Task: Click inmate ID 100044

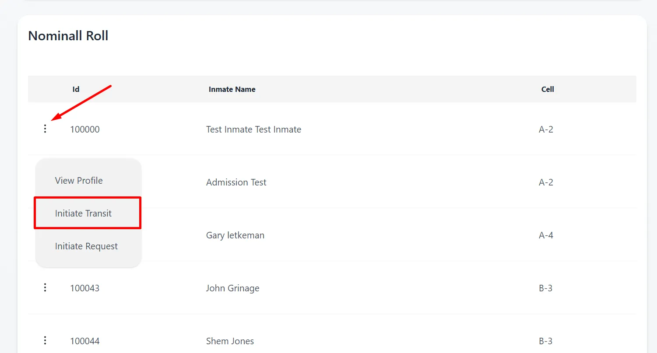Action: pos(85,341)
